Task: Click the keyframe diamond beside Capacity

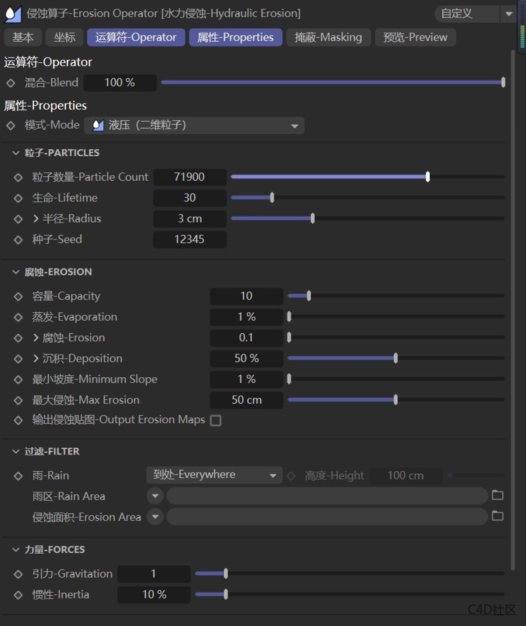Action: click(x=18, y=296)
